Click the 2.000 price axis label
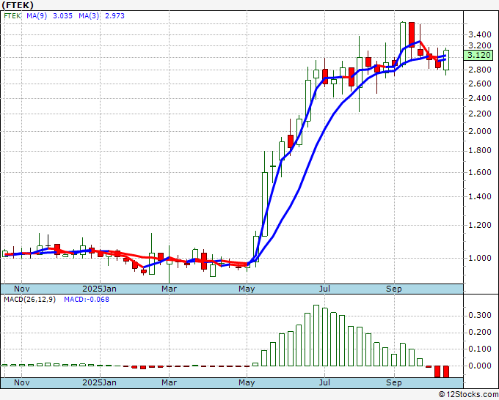Image resolution: width=499 pixels, height=400 pixels. pos(478,132)
